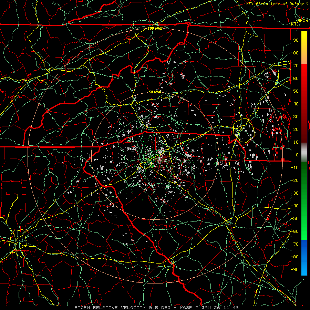Click the 0 value on velocity scale
The width and height of the screenshot is (310, 310).
[x=297, y=155]
